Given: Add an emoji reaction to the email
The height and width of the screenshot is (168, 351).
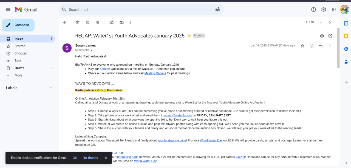Looking at the screenshot, I should (x=312, y=46).
